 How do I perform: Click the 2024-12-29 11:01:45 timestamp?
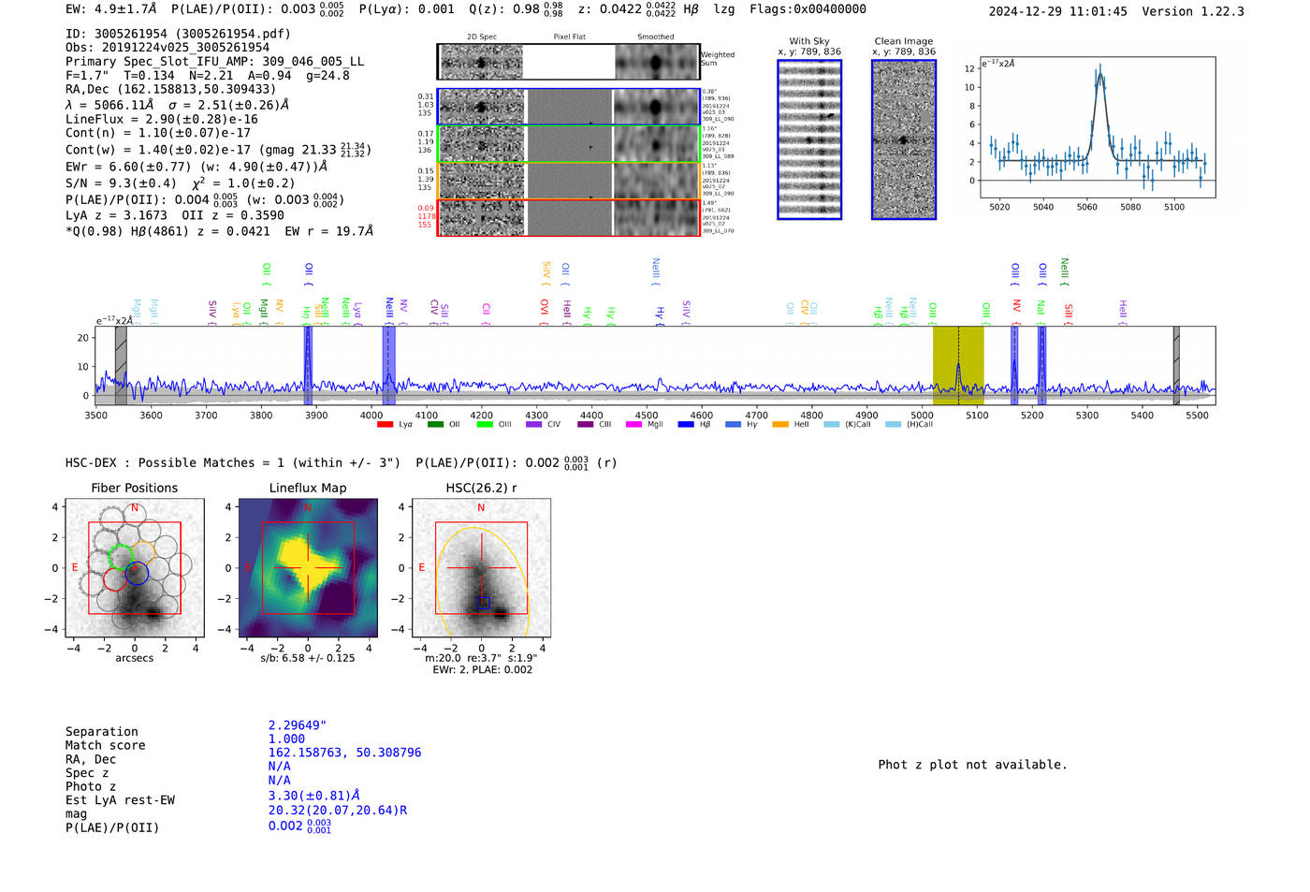(x=1058, y=11)
